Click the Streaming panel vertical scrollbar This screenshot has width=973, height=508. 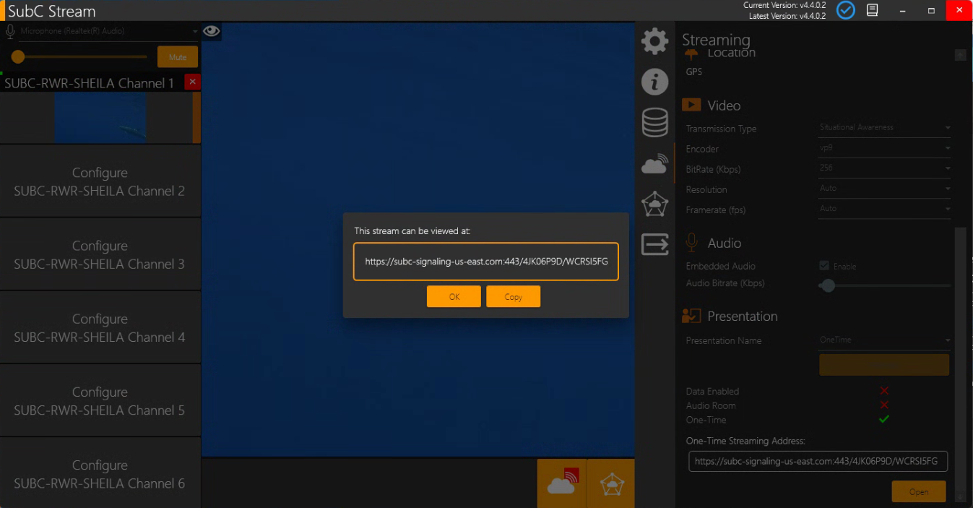pyautogui.click(x=960, y=361)
